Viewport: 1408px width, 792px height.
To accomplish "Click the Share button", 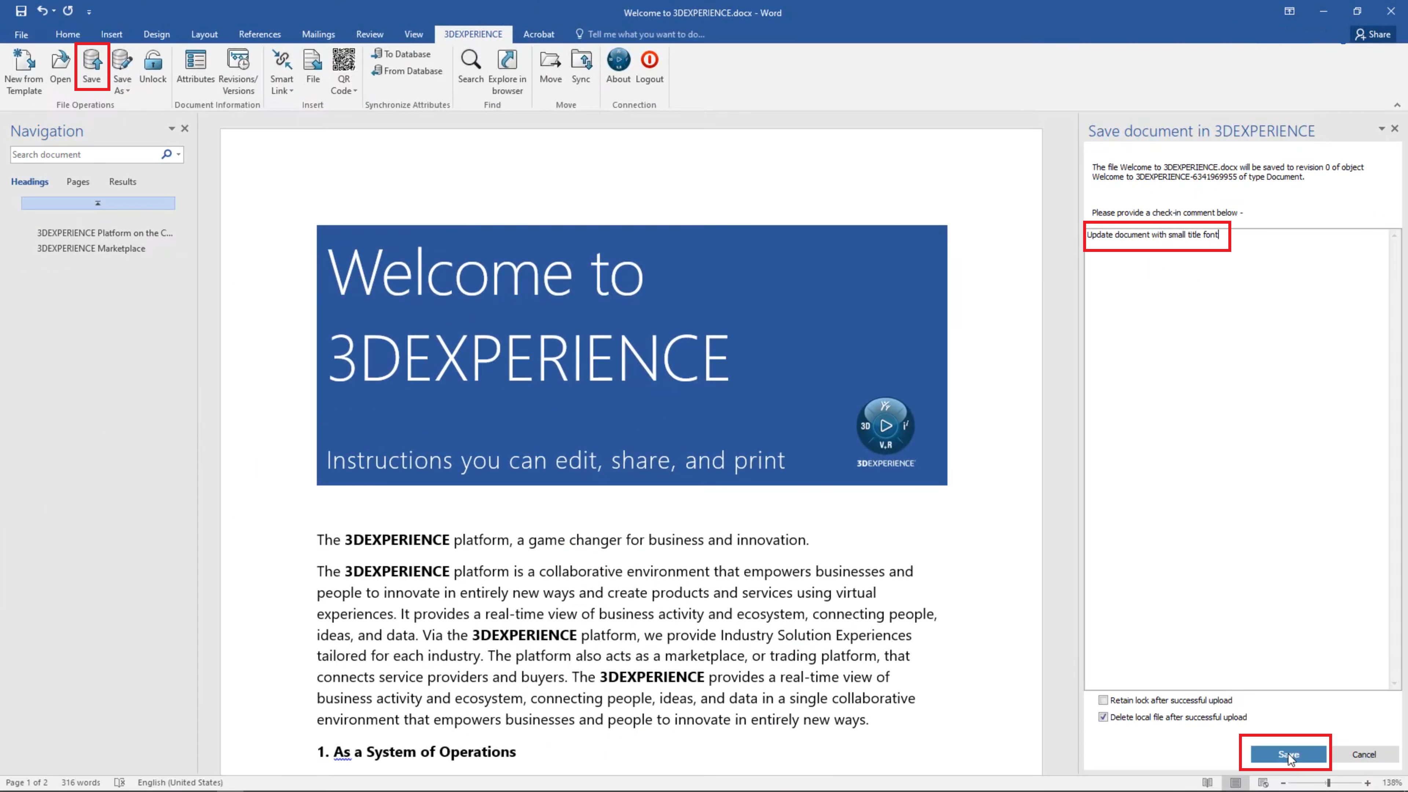I will 1372,34.
